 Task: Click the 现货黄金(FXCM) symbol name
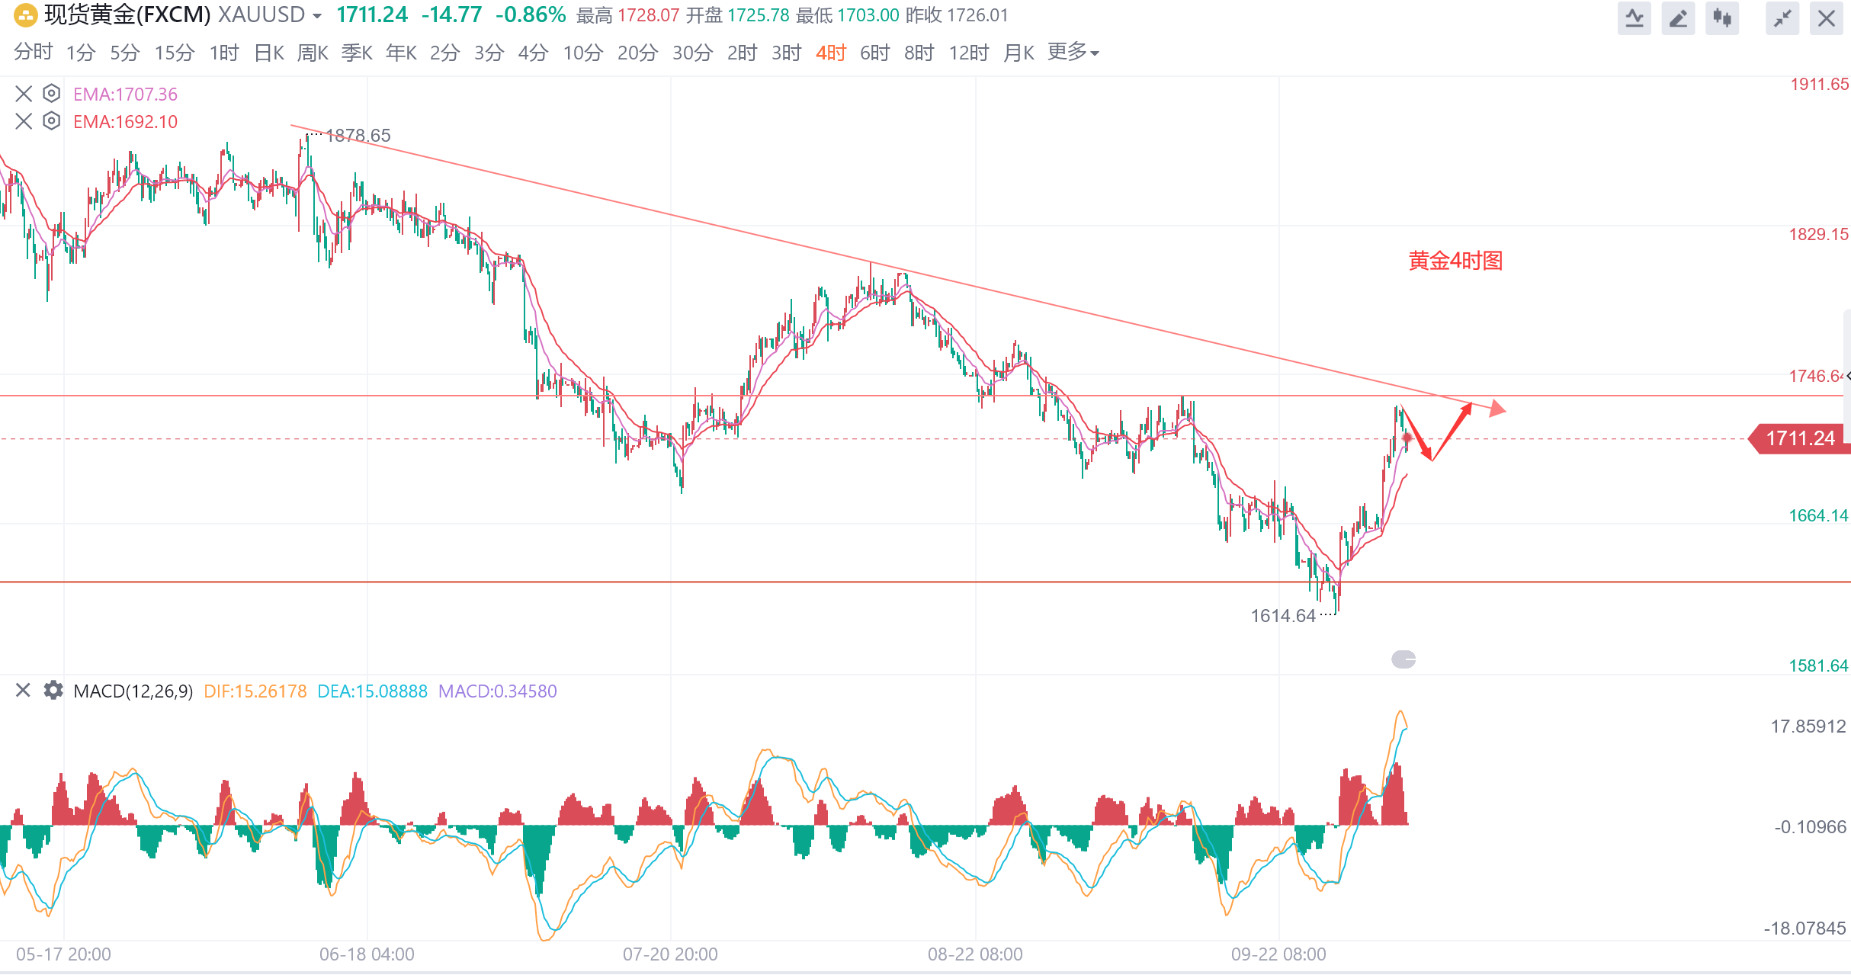coord(127,14)
